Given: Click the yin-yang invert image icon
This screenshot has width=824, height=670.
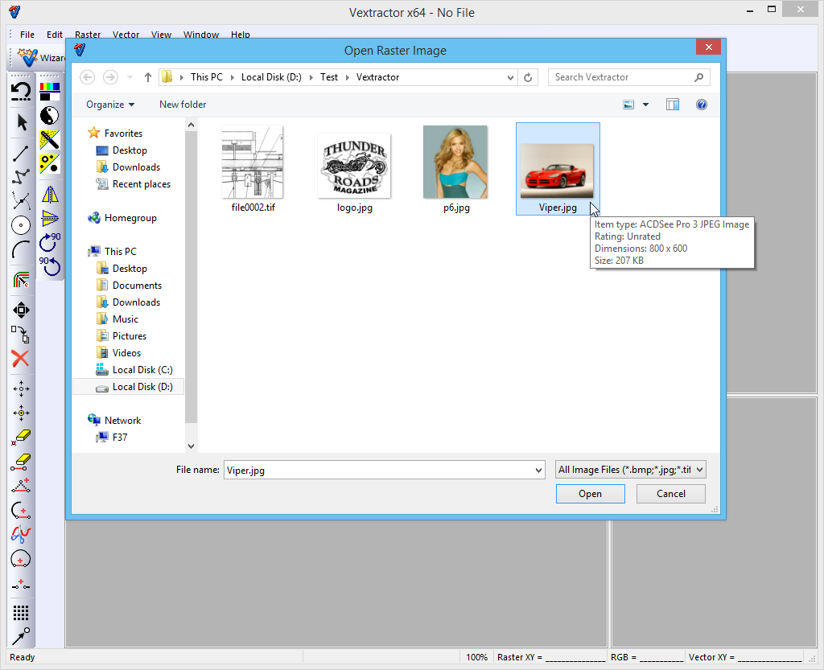Looking at the screenshot, I should pyautogui.click(x=50, y=115).
